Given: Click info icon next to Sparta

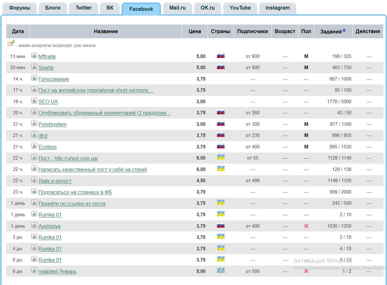Looking at the screenshot, I should (x=34, y=67).
